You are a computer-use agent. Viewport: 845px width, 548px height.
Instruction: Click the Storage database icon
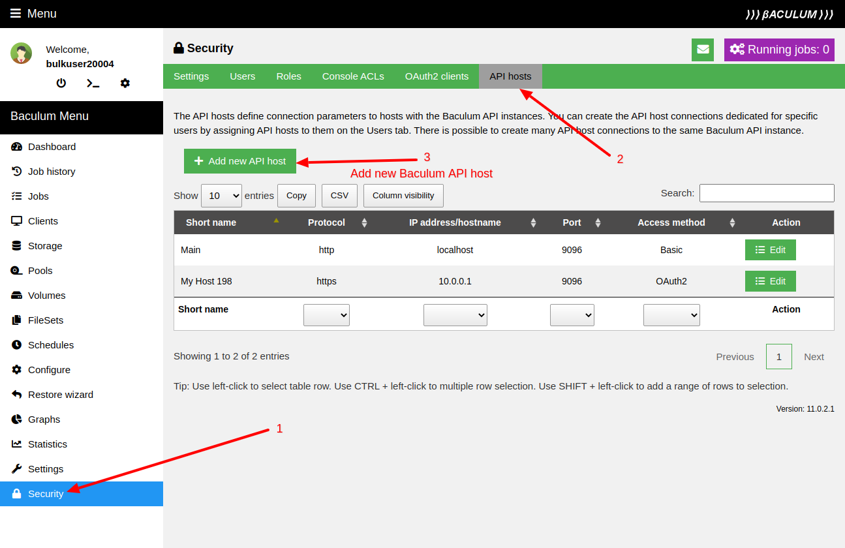(16, 246)
